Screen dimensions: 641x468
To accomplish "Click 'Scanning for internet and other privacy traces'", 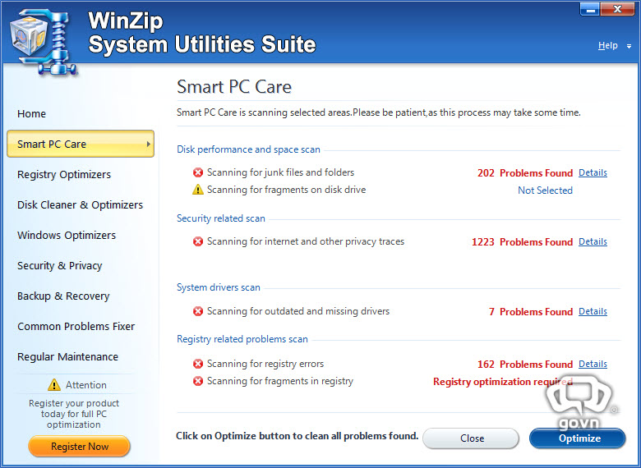I will (306, 241).
